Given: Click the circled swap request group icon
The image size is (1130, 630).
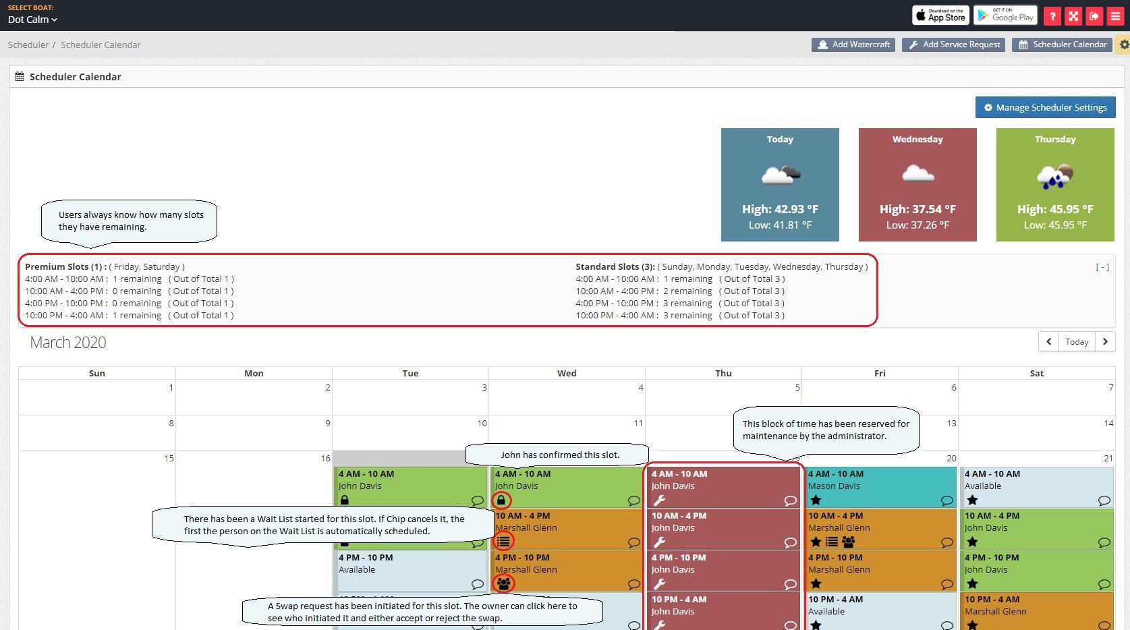Looking at the screenshot, I should point(503,583).
